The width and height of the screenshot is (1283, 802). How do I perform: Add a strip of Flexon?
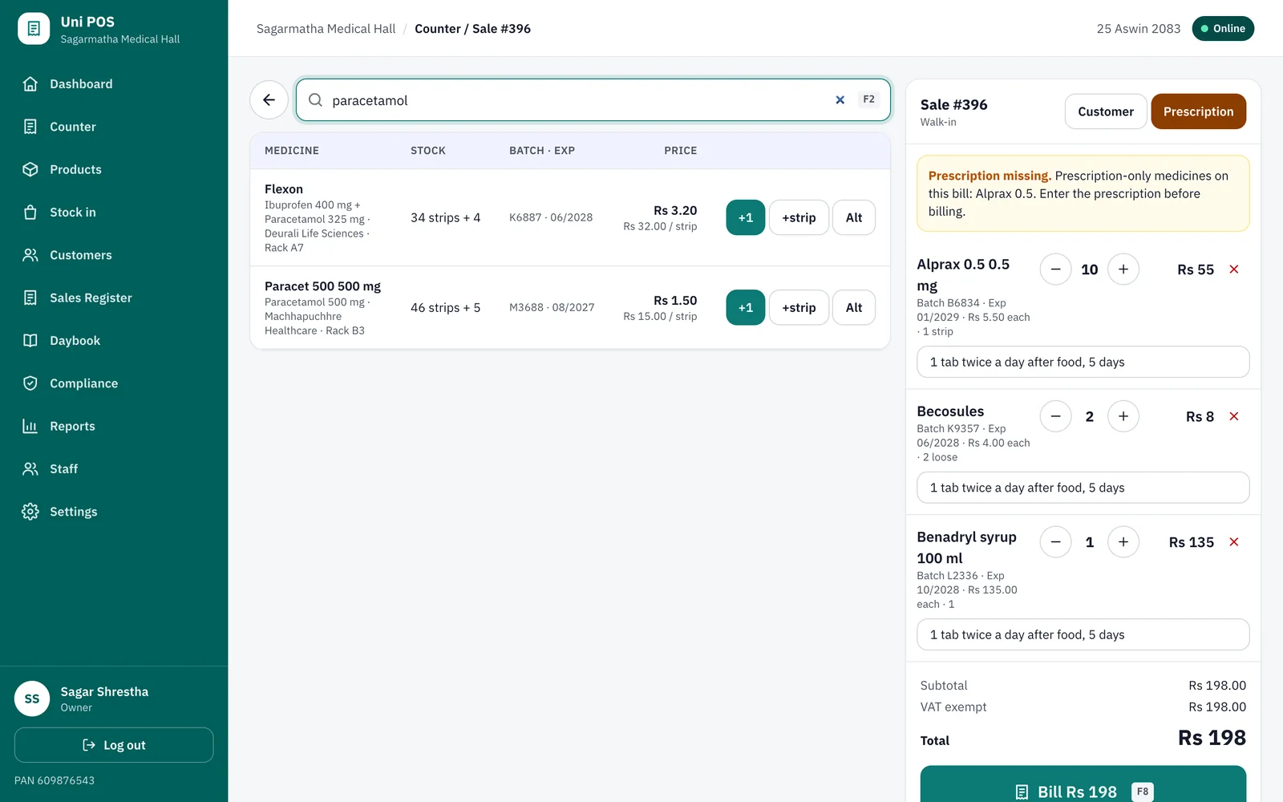(799, 217)
